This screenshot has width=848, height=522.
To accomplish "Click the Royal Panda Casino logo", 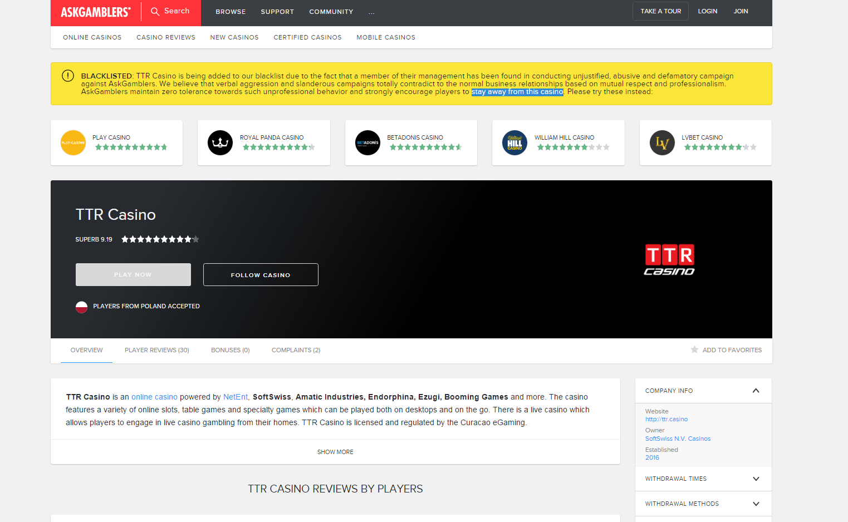I will pyautogui.click(x=220, y=142).
